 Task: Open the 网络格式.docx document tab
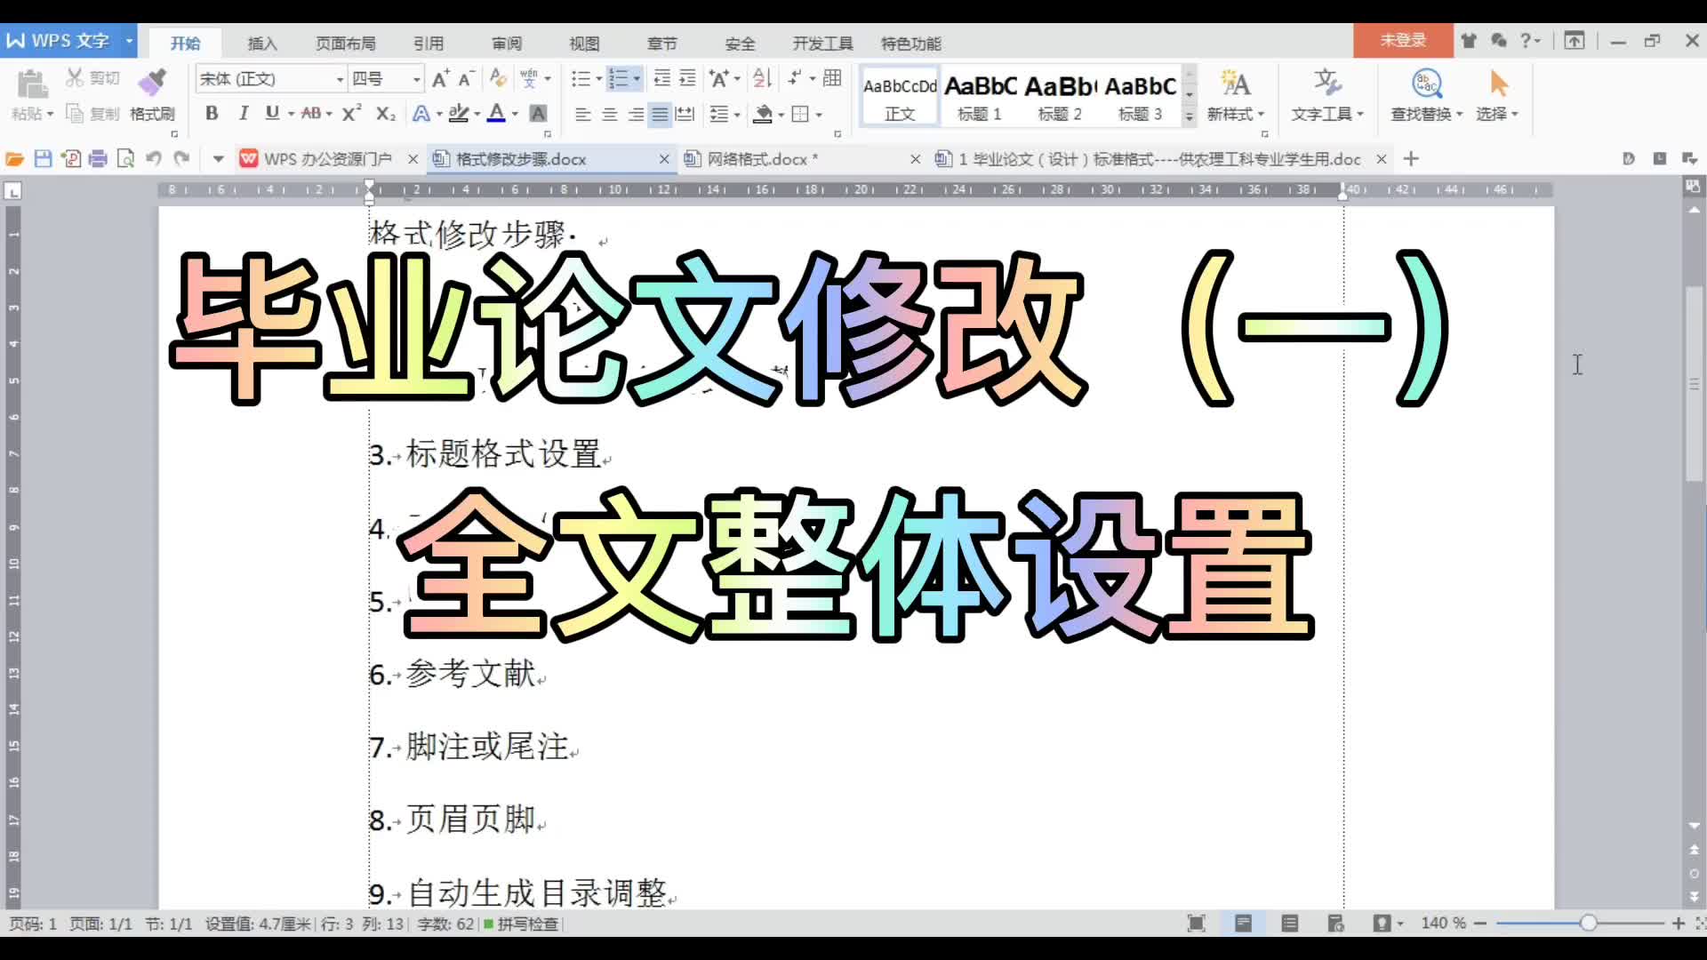761,159
